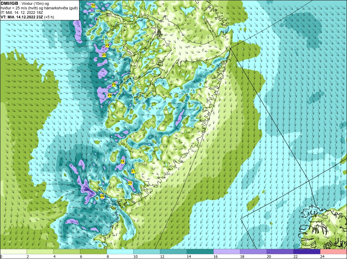Click the light teal 10–12 m/s legend swatch
The image size is (347, 259).
coord(147,251)
